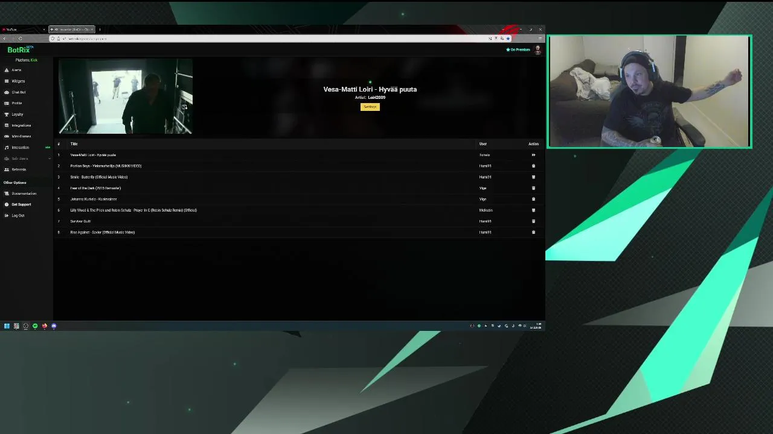Click the Action column header
This screenshot has height=434, width=773.
coord(533,144)
